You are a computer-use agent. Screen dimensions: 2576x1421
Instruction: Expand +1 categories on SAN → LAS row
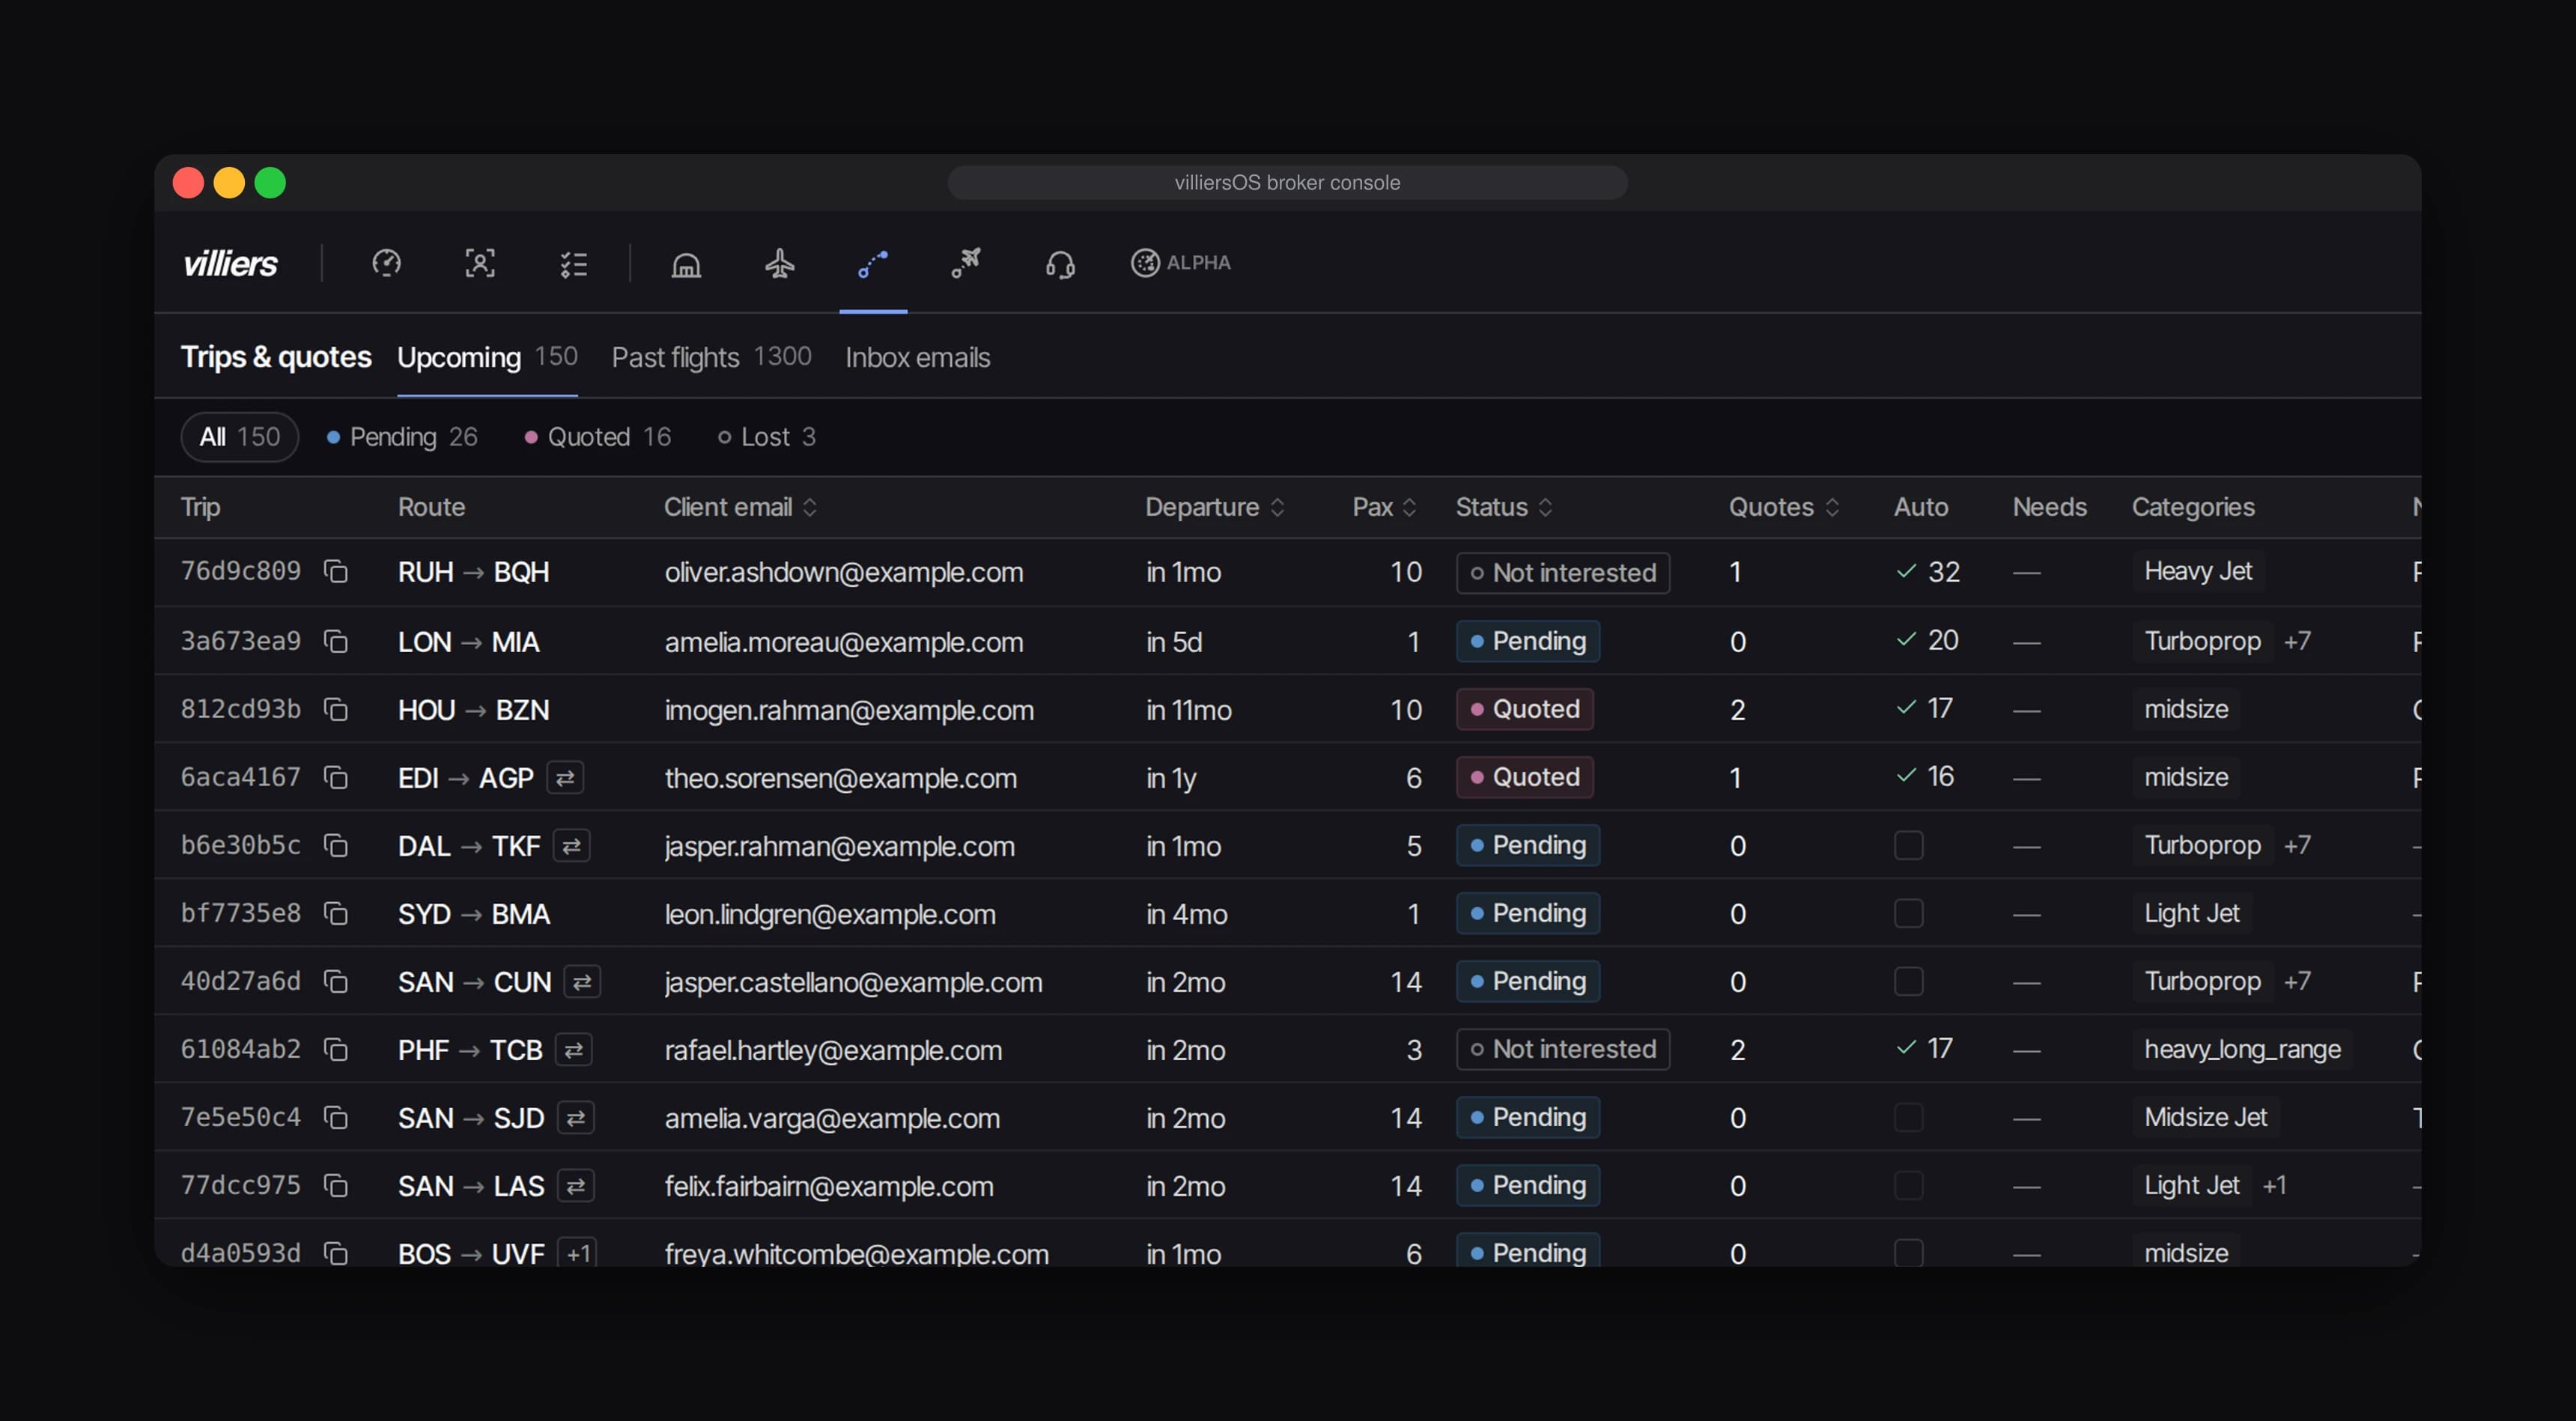click(x=2274, y=1185)
